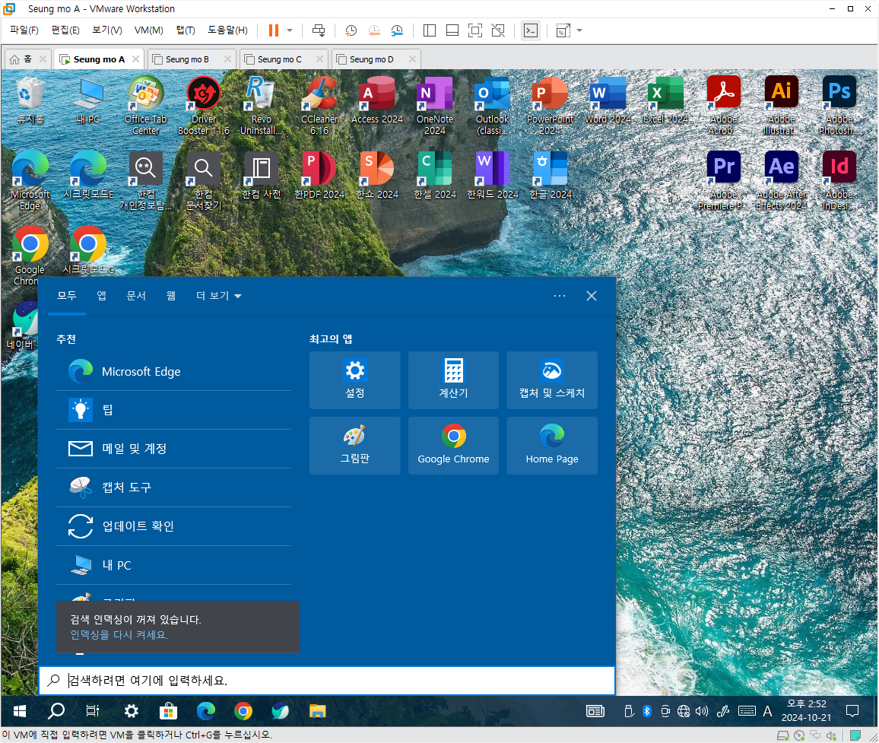Select the 앱 search filter tab
Screen dimensions: 879x743
click(101, 296)
